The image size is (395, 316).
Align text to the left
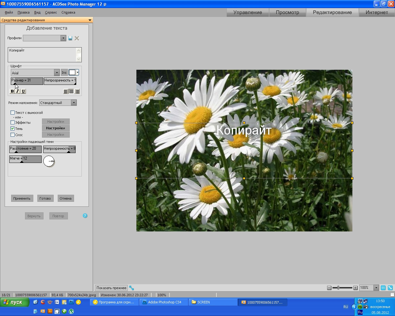pos(66,91)
